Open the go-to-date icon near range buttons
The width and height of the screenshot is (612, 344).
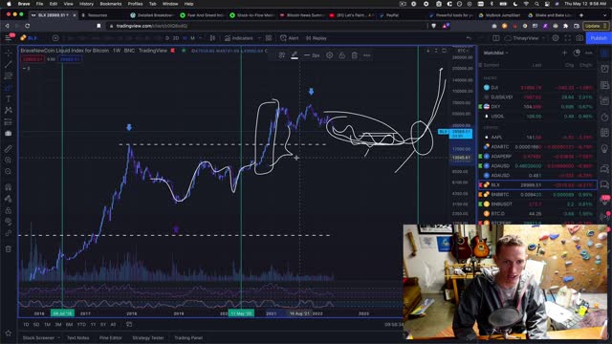point(129,324)
